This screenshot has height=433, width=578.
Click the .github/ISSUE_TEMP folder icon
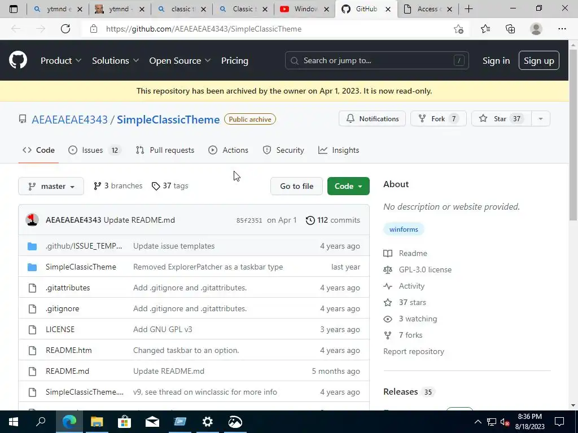pos(32,246)
